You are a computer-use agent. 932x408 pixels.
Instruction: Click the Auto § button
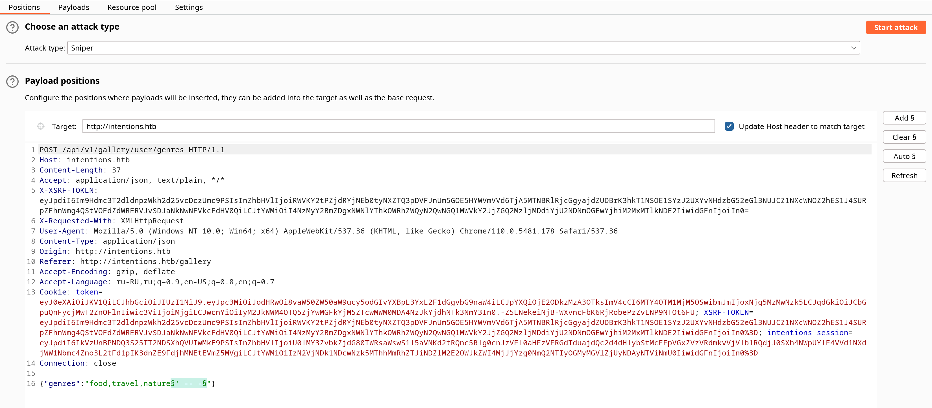[x=904, y=156]
